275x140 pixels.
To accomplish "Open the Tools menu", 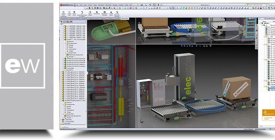I will pos(95,5).
